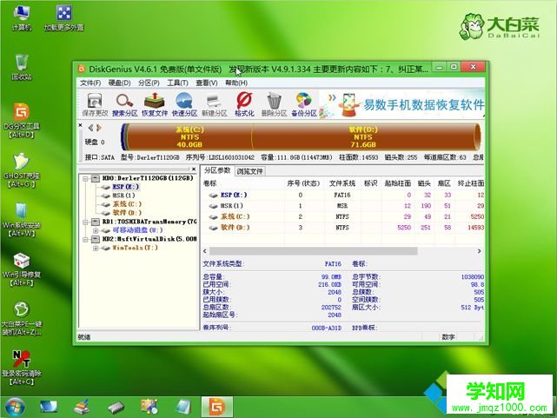Open GHOST克隆 desktop shortcut
The image size is (557, 418).
(22, 170)
